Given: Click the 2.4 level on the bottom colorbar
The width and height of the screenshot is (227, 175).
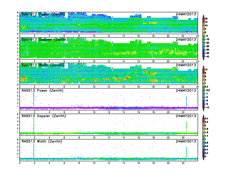Looking at the screenshot, I should [206, 119].
